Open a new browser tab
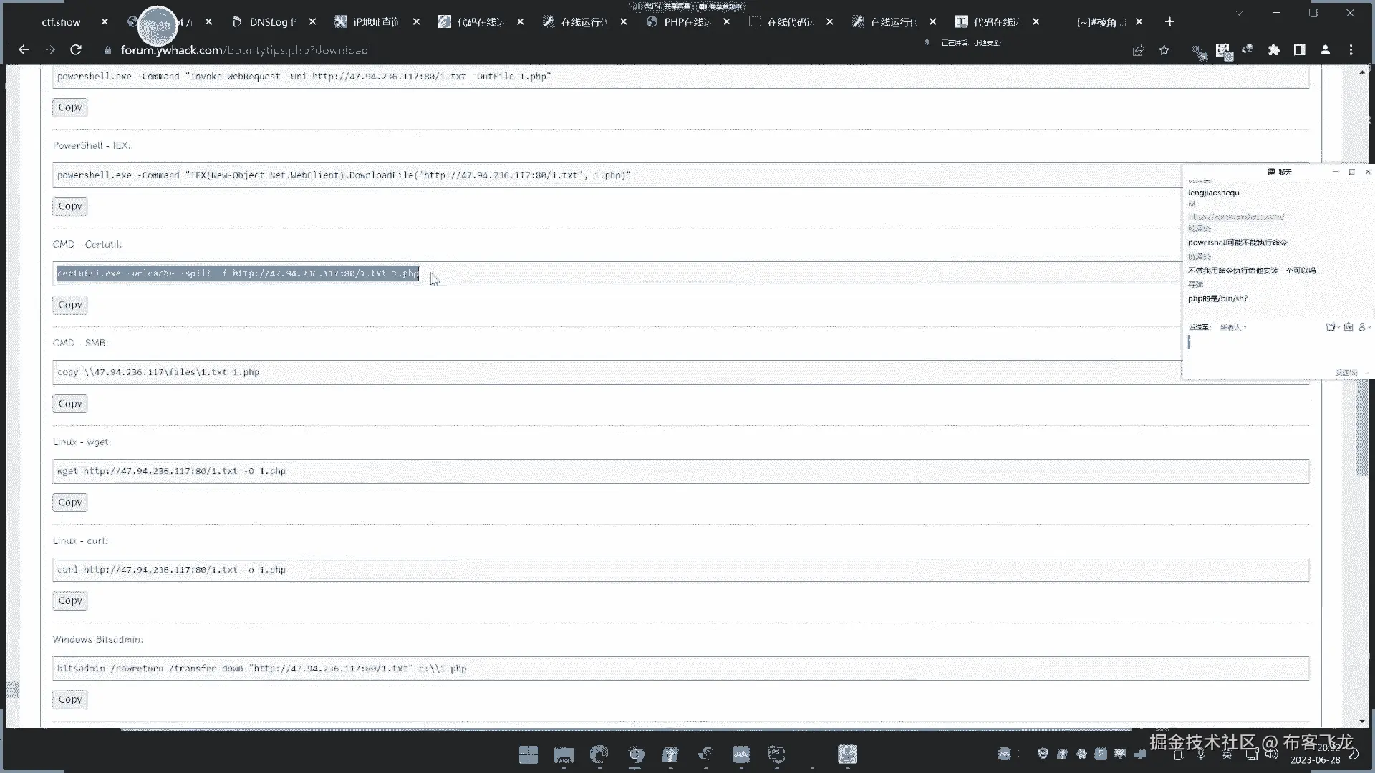 tap(1169, 22)
